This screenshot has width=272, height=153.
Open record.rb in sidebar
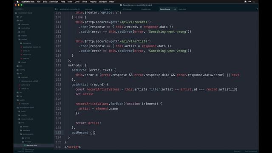coord(25,55)
